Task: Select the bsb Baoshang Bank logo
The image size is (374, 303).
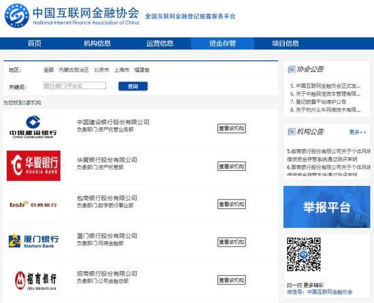Action: [33, 204]
